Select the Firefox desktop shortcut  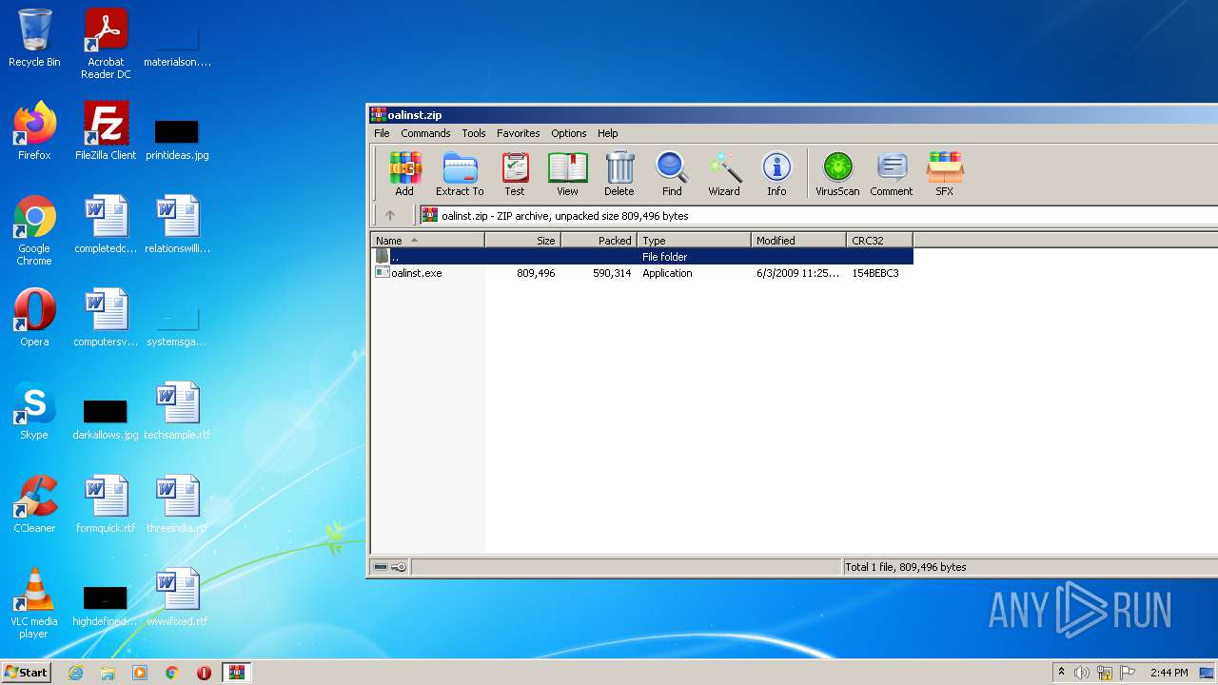[34, 131]
